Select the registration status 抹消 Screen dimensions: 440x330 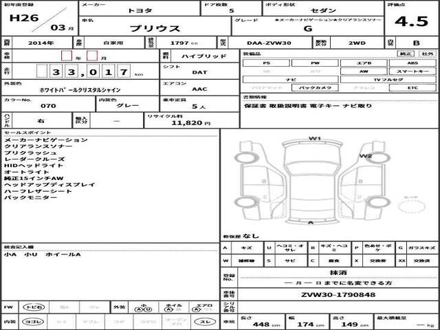(x=338, y=272)
